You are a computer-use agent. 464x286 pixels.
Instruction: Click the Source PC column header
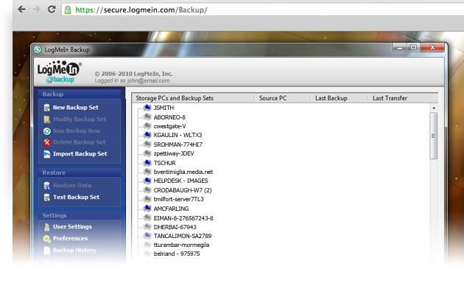tap(273, 98)
